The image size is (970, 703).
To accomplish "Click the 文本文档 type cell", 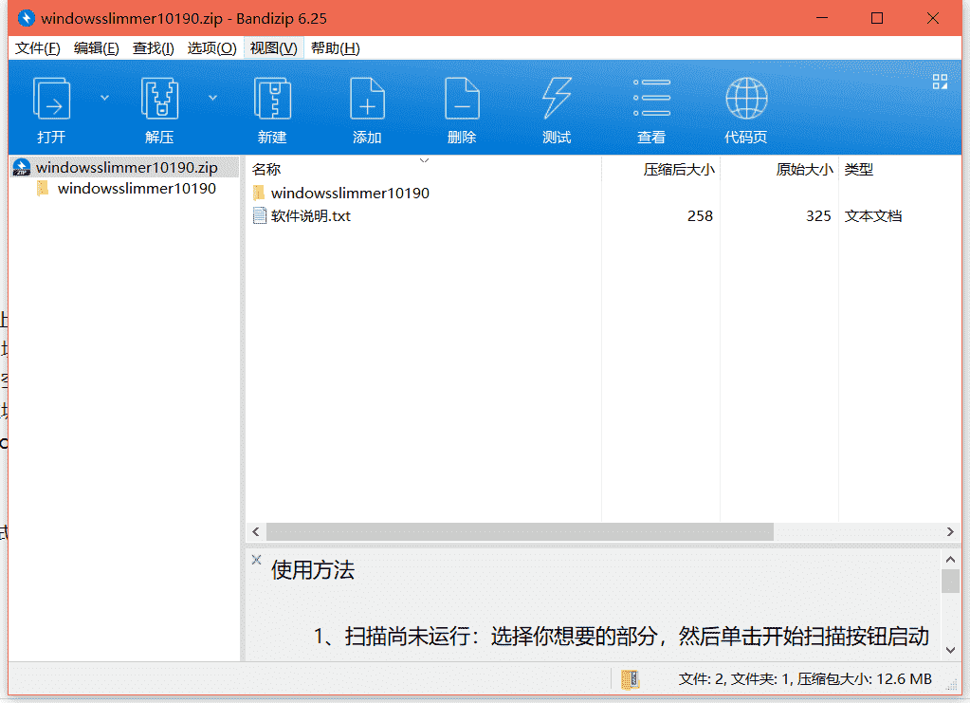I will pyautogui.click(x=873, y=216).
